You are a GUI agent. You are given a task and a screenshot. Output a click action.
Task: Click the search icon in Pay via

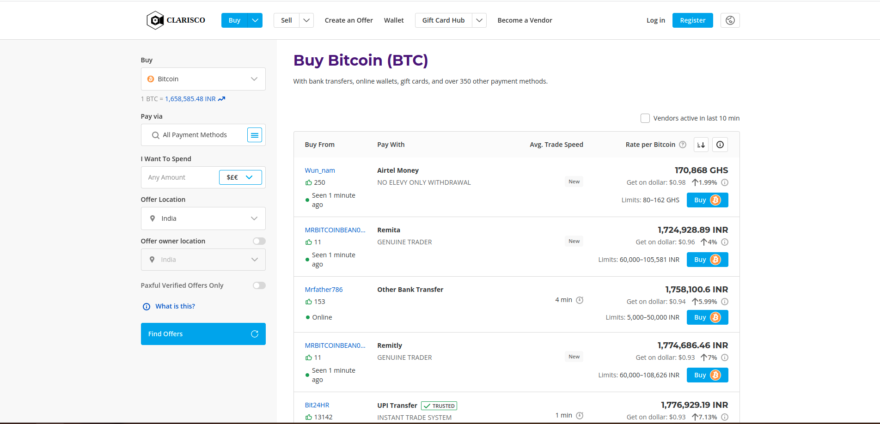(156, 135)
